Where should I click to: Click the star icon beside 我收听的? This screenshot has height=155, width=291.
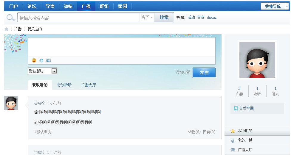click(233, 131)
